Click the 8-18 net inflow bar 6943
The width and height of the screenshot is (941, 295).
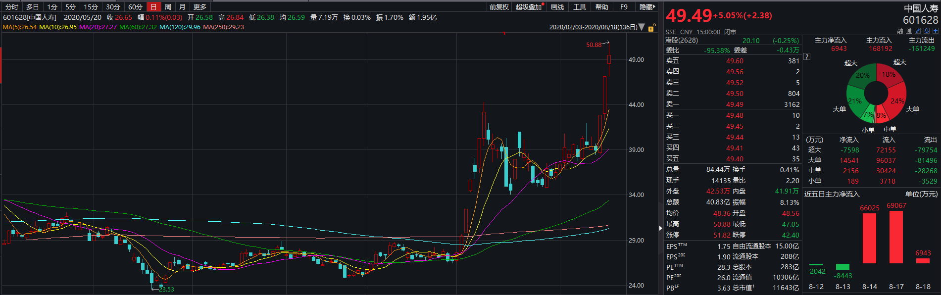[923, 261]
